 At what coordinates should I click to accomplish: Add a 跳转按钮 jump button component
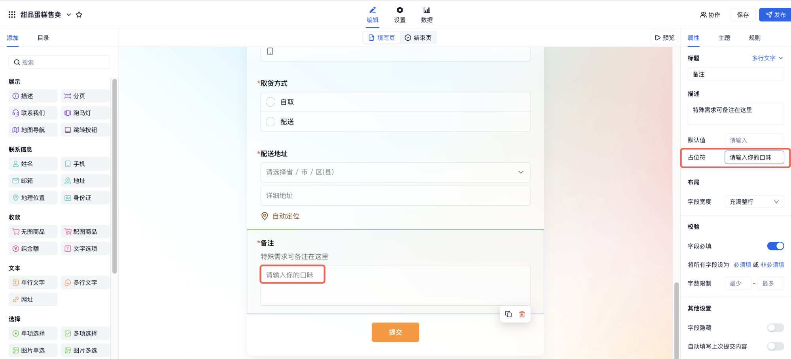[85, 130]
